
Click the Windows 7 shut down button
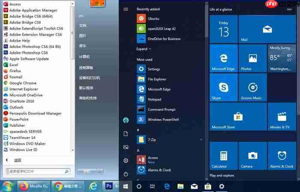87,171
